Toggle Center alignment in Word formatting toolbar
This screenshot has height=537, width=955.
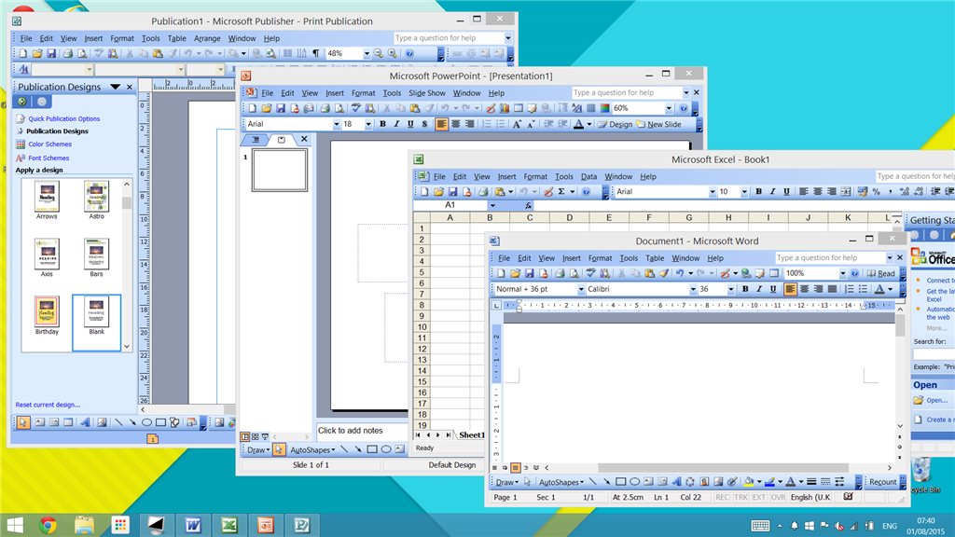pos(804,289)
